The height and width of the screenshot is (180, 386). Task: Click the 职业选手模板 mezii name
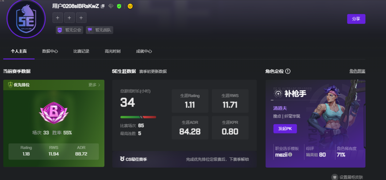(x=281, y=155)
